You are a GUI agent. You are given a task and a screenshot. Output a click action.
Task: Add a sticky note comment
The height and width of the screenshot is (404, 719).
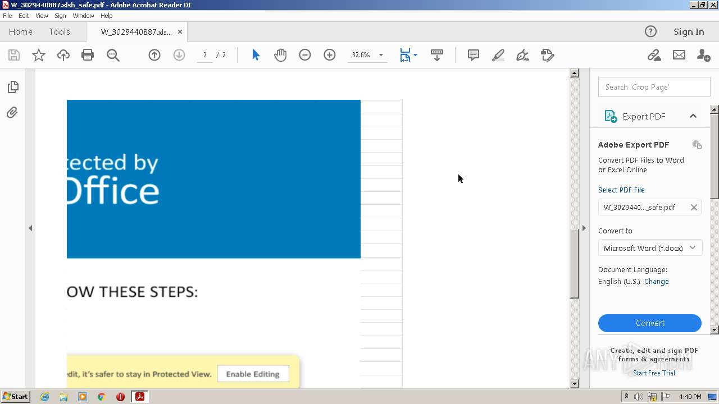click(474, 55)
